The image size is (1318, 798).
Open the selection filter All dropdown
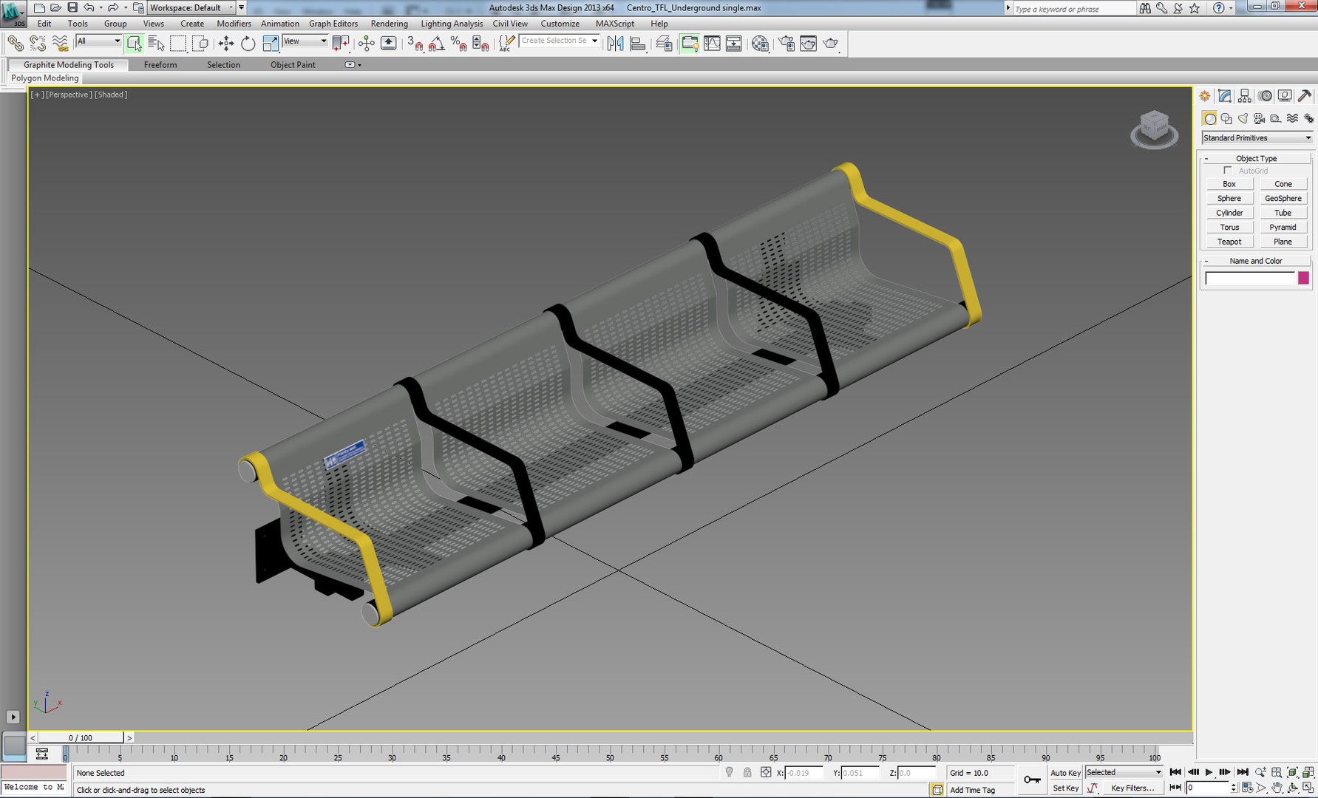[99, 41]
